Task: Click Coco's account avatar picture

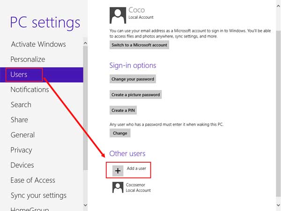Action: [118, 15]
